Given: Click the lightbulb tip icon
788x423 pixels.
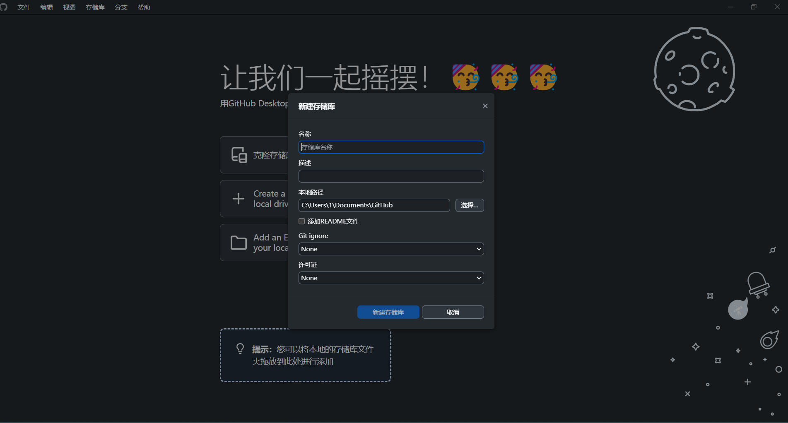Looking at the screenshot, I should pyautogui.click(x=240, y=349).
